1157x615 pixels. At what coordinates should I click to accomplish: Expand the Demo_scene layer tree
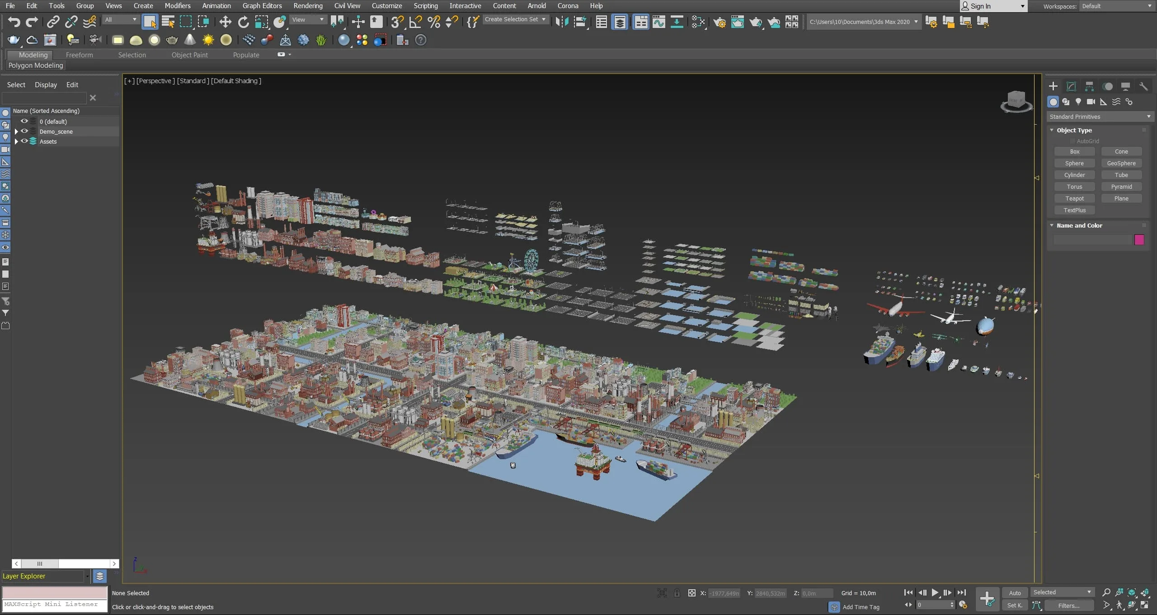(16, 131)
